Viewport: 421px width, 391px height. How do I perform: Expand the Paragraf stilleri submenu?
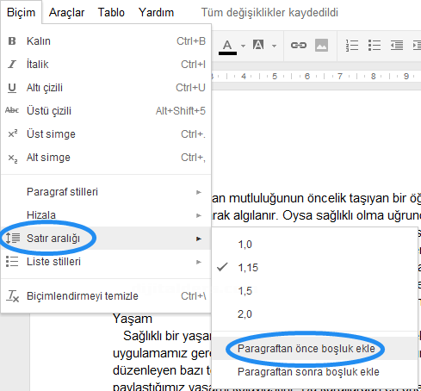106,192
